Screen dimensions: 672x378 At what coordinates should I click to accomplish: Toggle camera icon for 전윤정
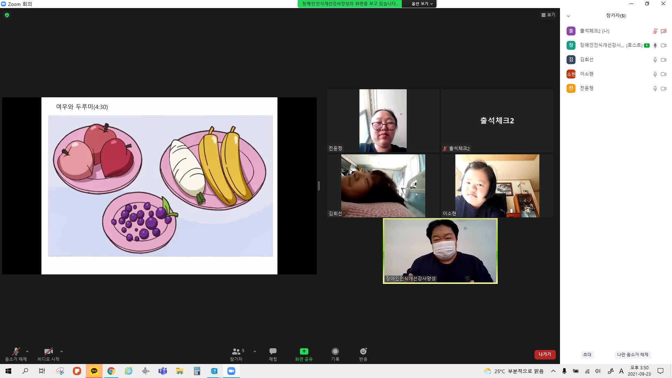click(663, 89)
